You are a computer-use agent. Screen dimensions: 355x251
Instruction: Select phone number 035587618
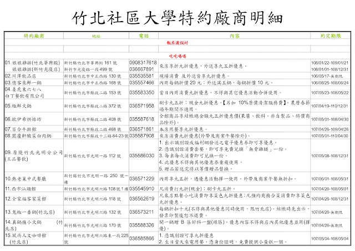pos(141,119)
